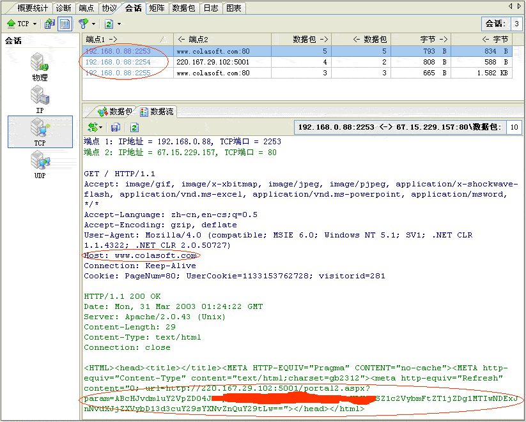
Task: Click endpoint 1 IP address line
Action: pos(183,142)
